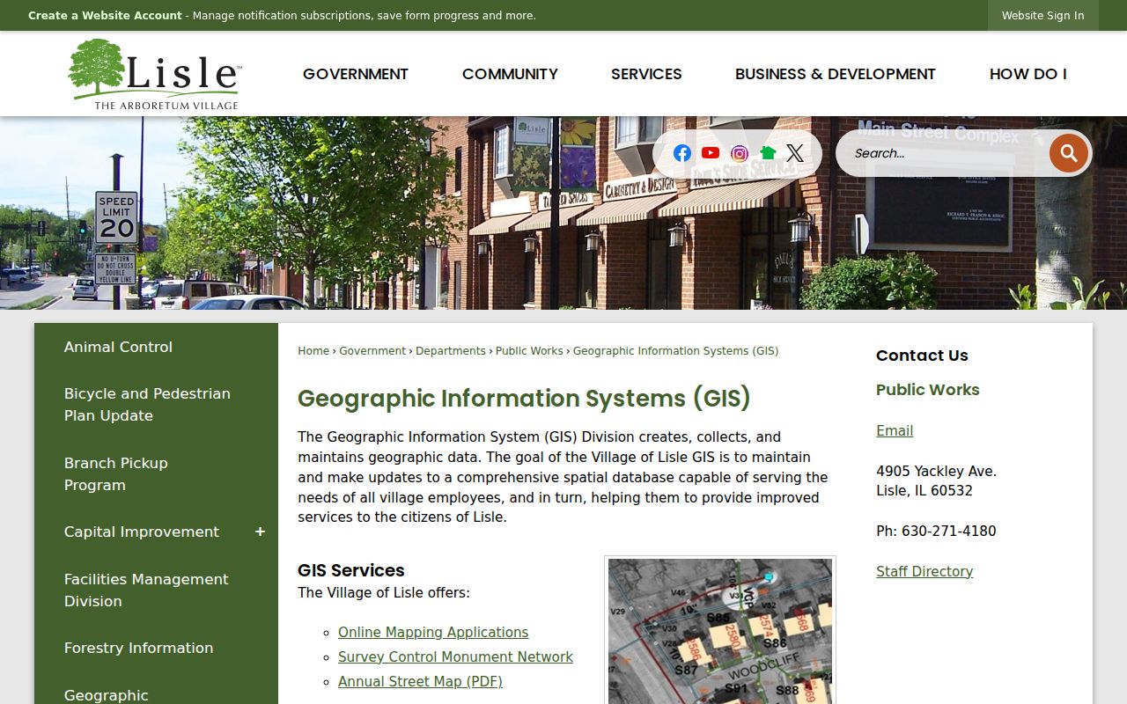Click the phone number 630-271-4180

948,531
